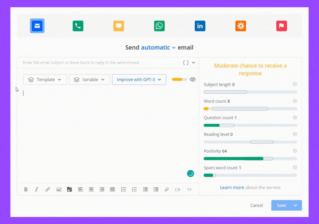Click the Positivity progress bar
Image resolution: width=319 pixels, height=224 pixels.
point(250,159)
